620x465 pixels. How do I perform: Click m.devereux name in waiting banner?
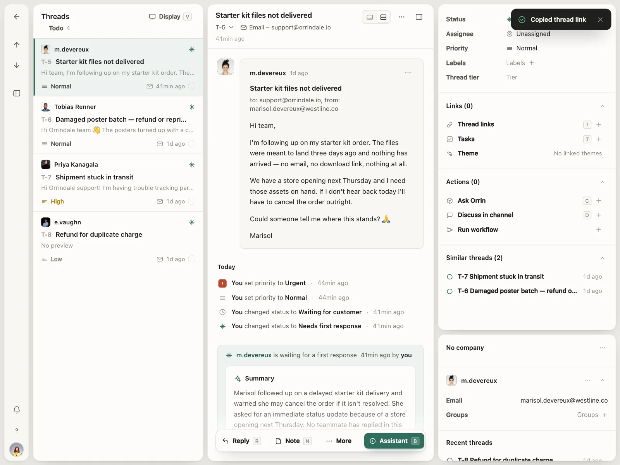coord(254,355)
